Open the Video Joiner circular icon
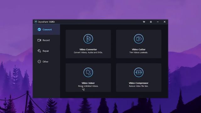Image resolution: width=201 pixels, height=113 pixels. (x=88, y=73)
